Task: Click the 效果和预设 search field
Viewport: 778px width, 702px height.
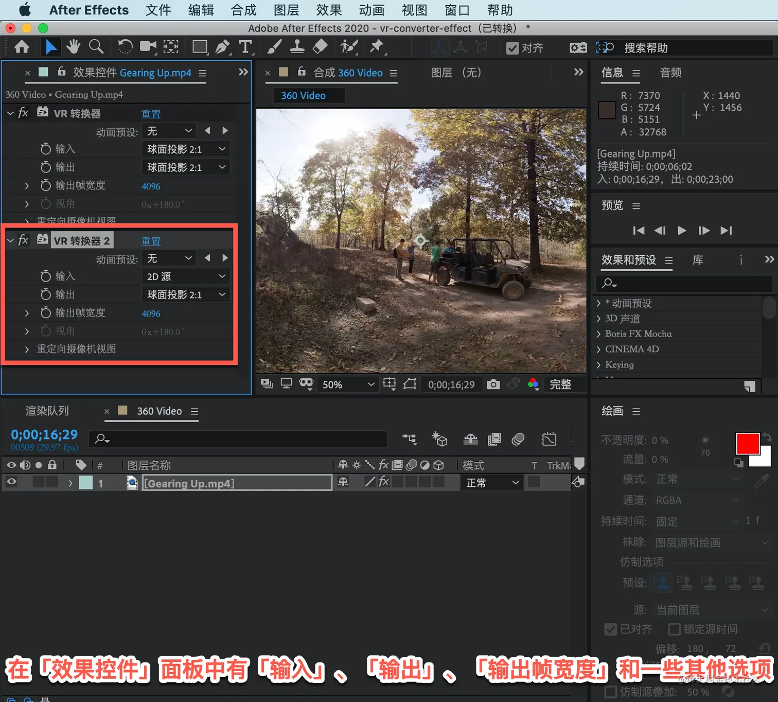Action: pos(684,283)
